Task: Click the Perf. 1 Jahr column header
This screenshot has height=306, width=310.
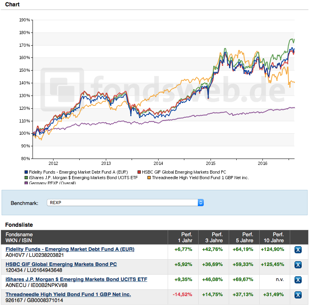Action: (183, 237)
